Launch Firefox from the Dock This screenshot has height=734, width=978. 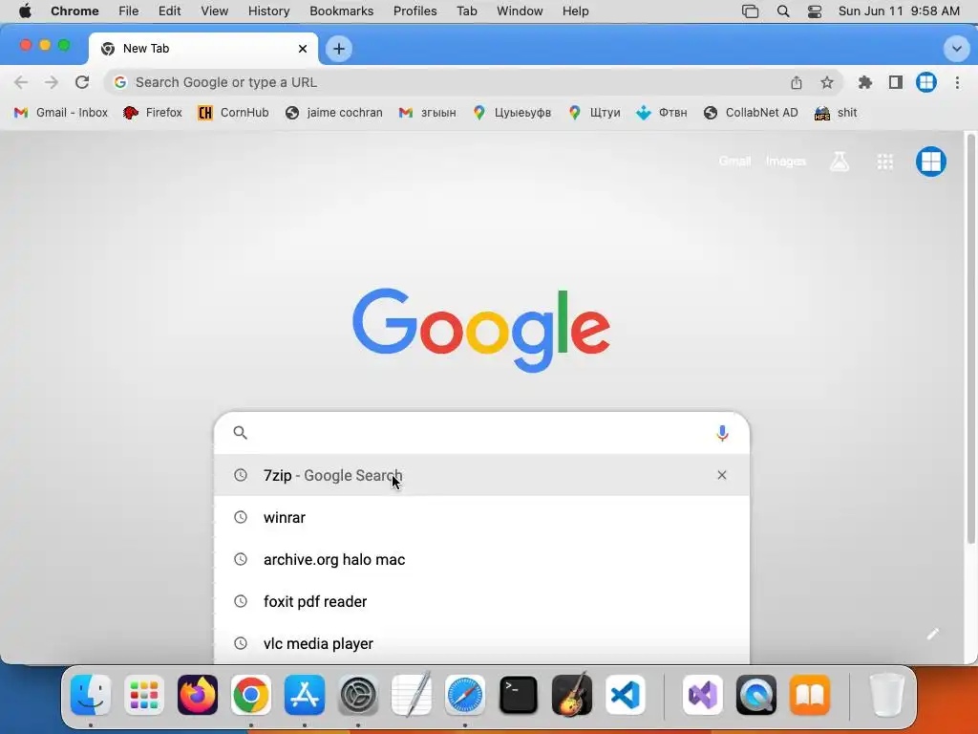pyautogui.click(x=198, y=695)
